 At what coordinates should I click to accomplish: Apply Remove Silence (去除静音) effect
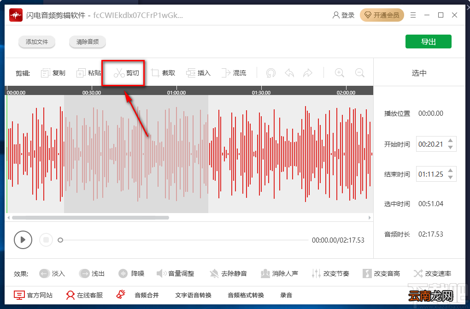click(x=229, y=273)
